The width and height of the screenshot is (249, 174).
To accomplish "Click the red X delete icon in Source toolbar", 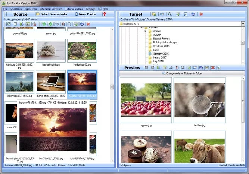I will 88,24.
